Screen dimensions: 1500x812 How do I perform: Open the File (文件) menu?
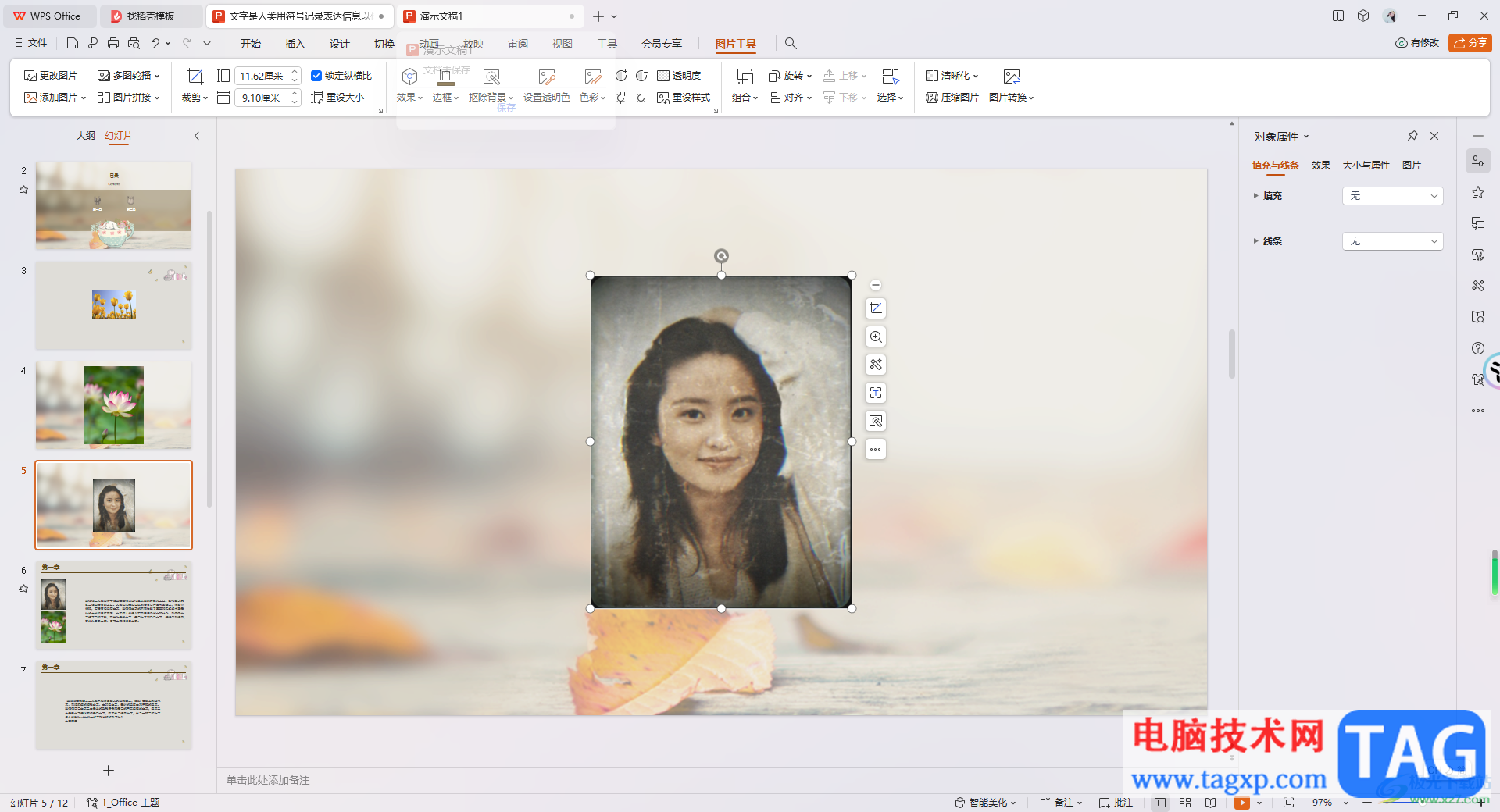point(31,43)
